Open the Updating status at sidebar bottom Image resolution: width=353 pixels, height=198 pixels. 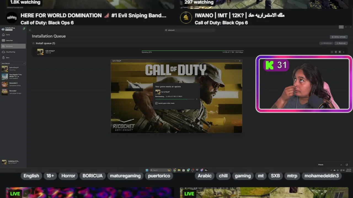tap(13, 162)
